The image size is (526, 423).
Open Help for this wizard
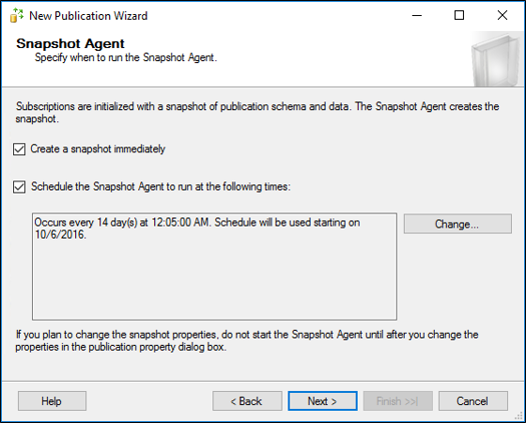point(52,400)
